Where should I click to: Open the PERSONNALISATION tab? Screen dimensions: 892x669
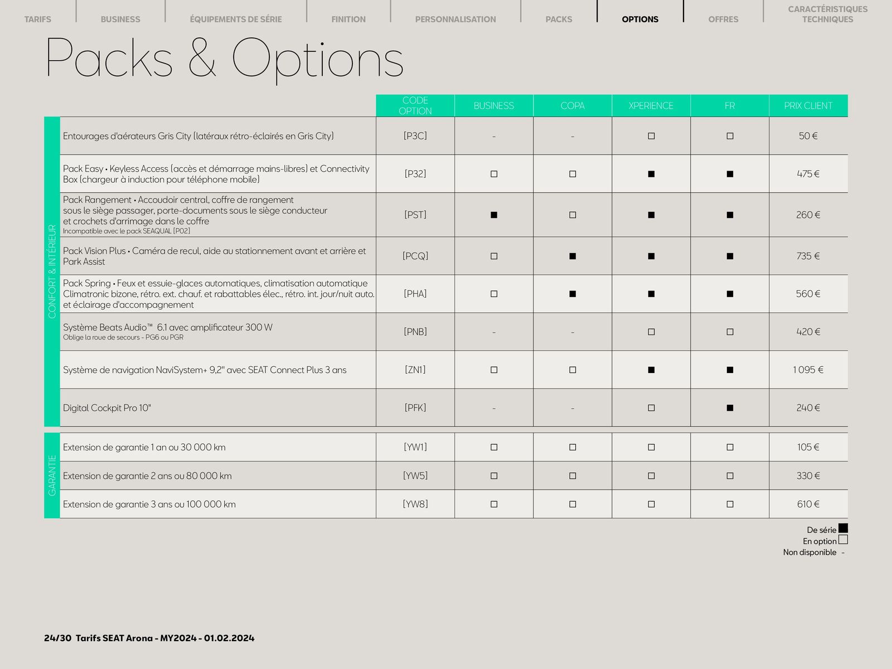coord(455,19)
